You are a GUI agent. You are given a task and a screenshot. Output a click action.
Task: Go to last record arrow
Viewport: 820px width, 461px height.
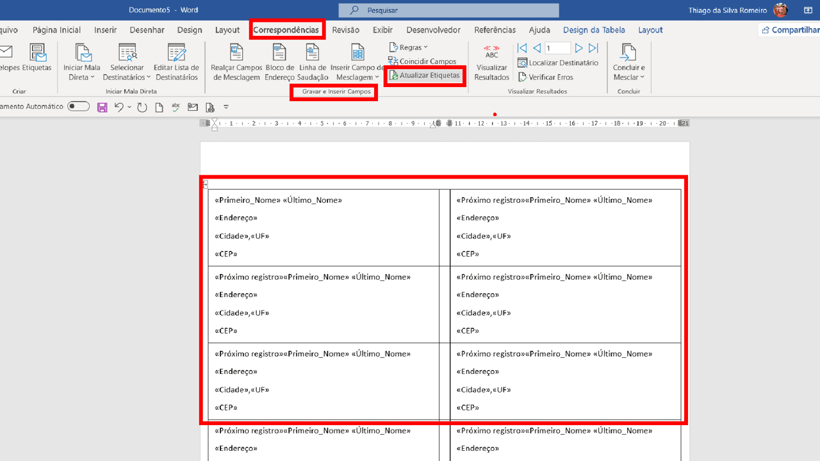[594, 48]
